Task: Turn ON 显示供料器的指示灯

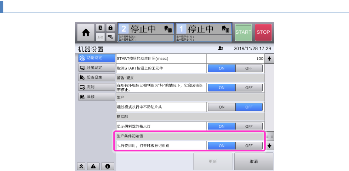Action: (x=222, y=126)
